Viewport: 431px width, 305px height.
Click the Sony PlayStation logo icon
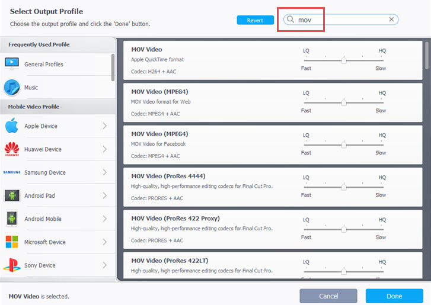(x=12, y=265)
